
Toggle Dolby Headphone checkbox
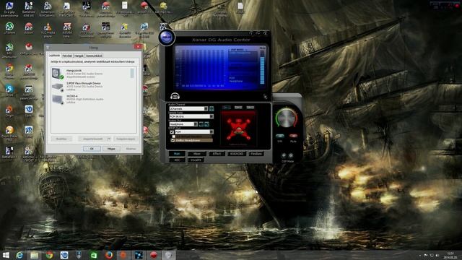pyautogui.click(x=173, y=140)
